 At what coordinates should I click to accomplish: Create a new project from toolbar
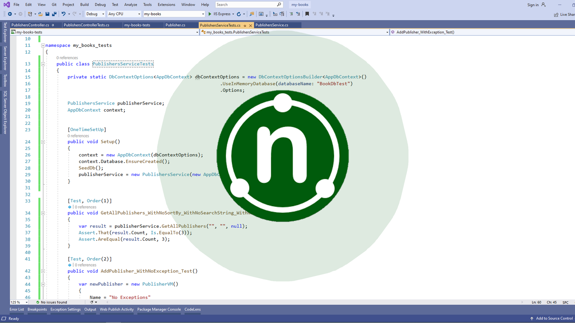tap(30, 14)
